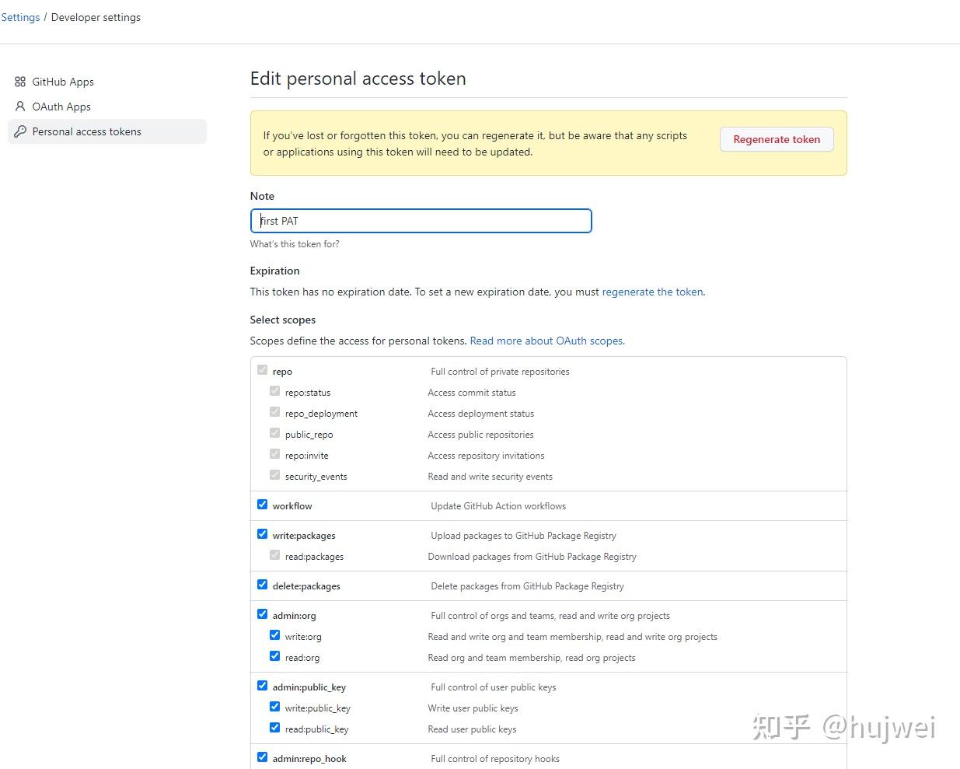Uncheck the read:org checkbox
Screen dimensions: 960x769
[x=274, y=655]
